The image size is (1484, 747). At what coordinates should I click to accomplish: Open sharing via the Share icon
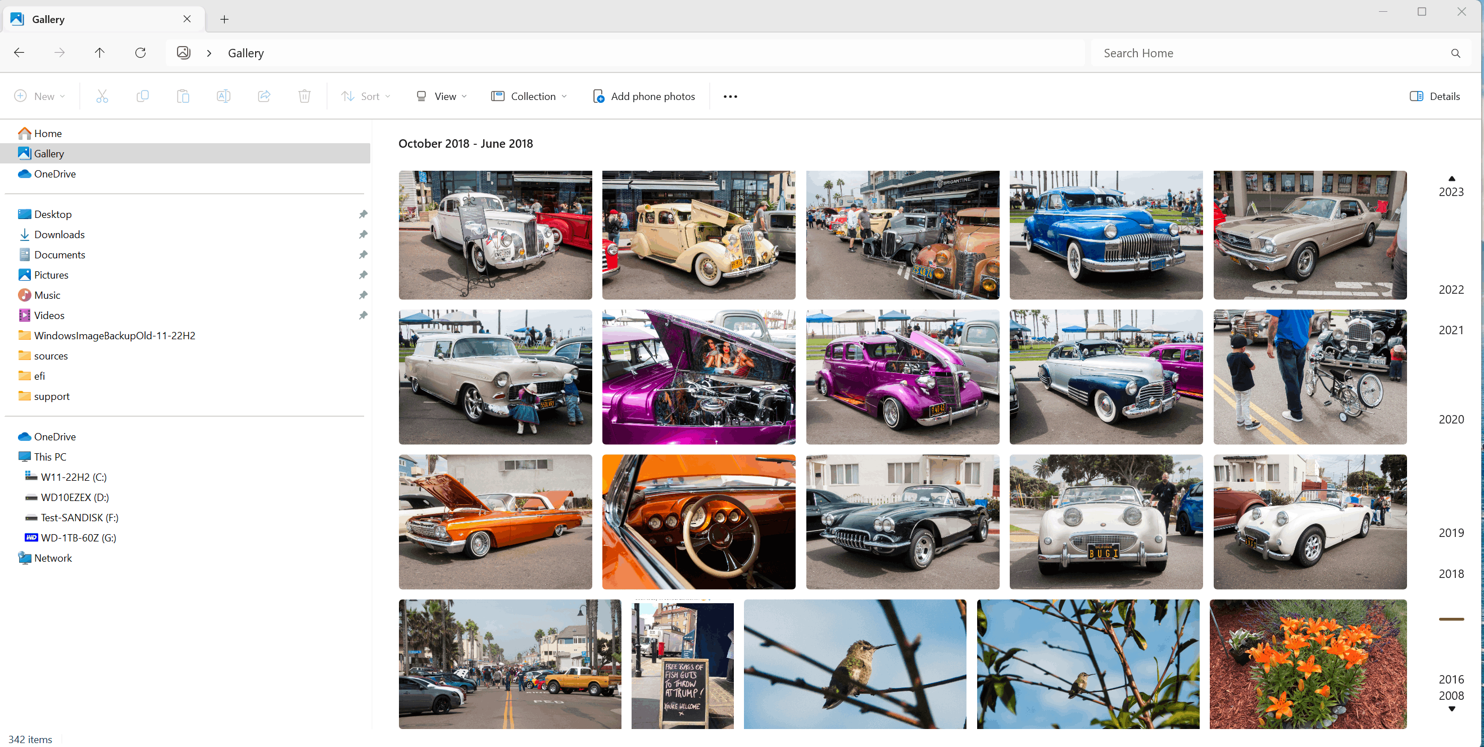pos(265,96)
